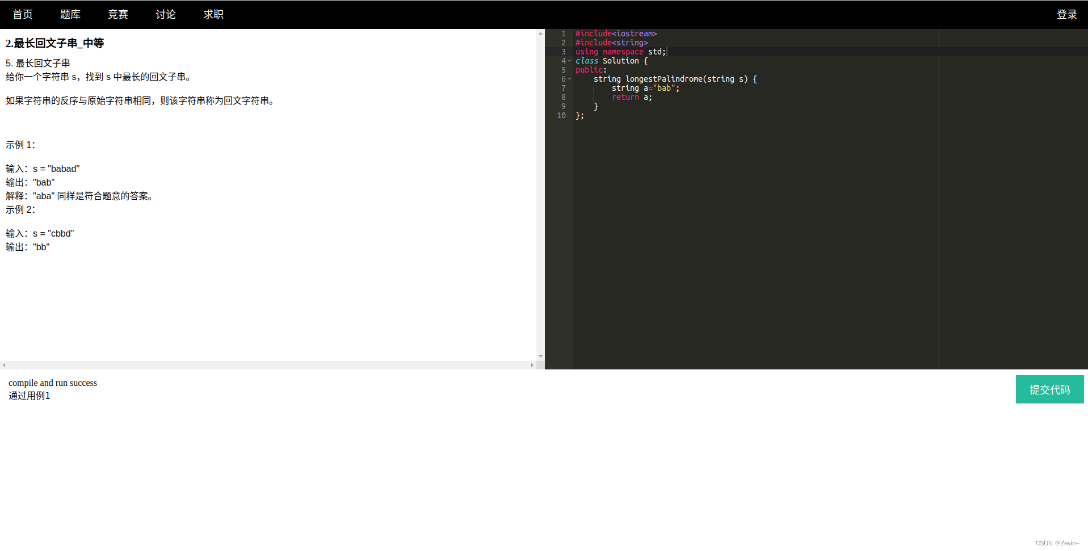The image size is (1088, 551).
Task: Click the 'return a;' code line
Action: point(632,97)
